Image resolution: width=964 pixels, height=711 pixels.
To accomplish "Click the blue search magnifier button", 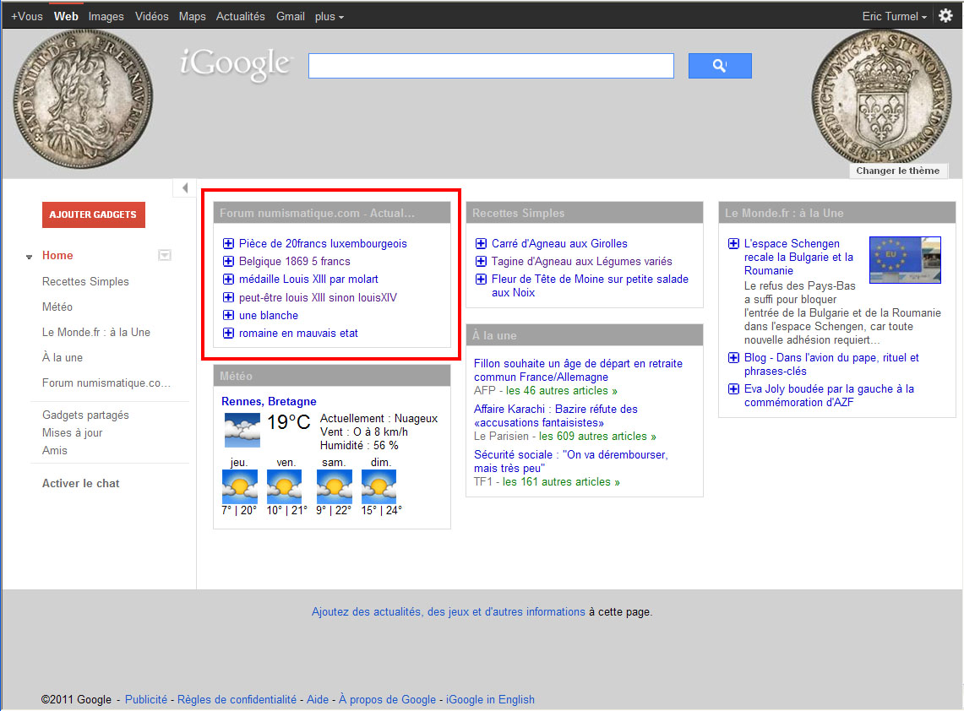I will click(x=720, y=65).
